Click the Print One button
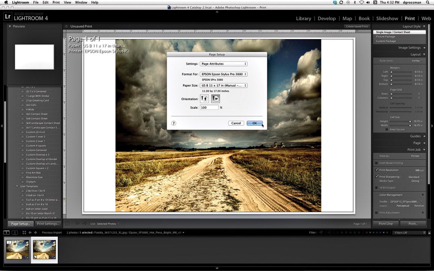Image resolution: width=434 pixels, height=271 pixels. coord(385,224)
